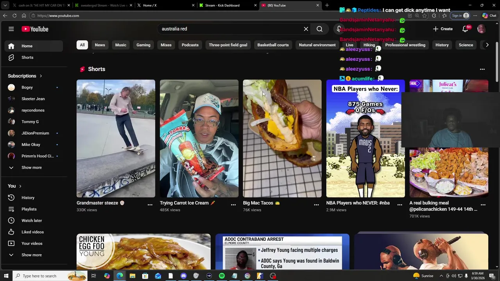Open the YouTube guide hamburger menu
The height and width of the screenshot is (281, 500).
pyautogui.click(x=11, y=29)
